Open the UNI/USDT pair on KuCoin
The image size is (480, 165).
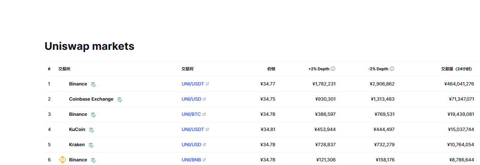(193, 129)
